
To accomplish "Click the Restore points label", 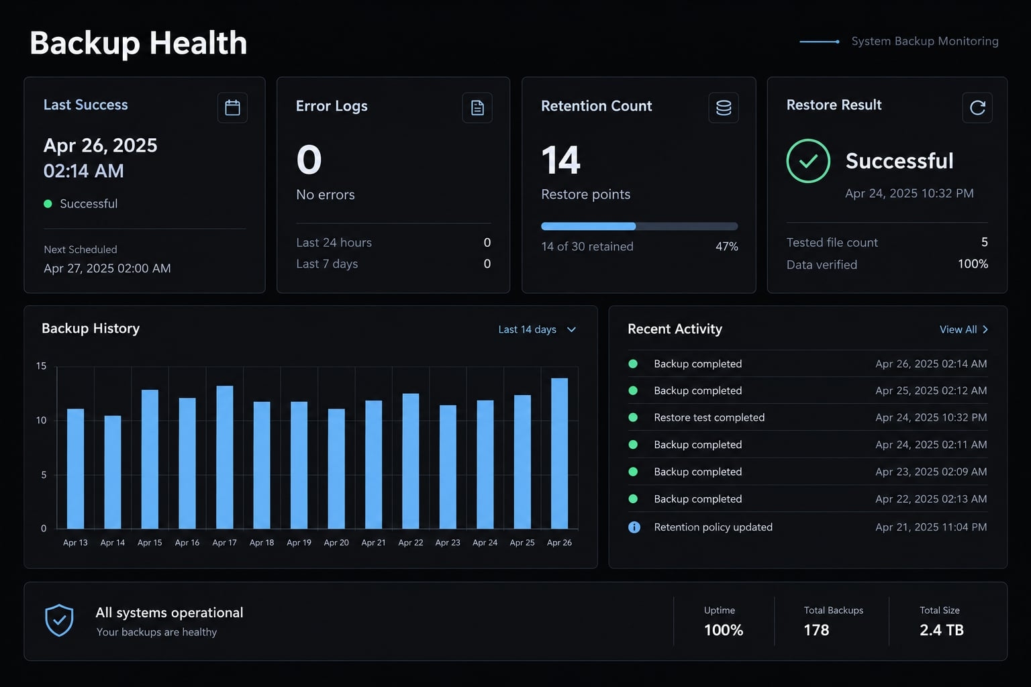I will point(585,195).
